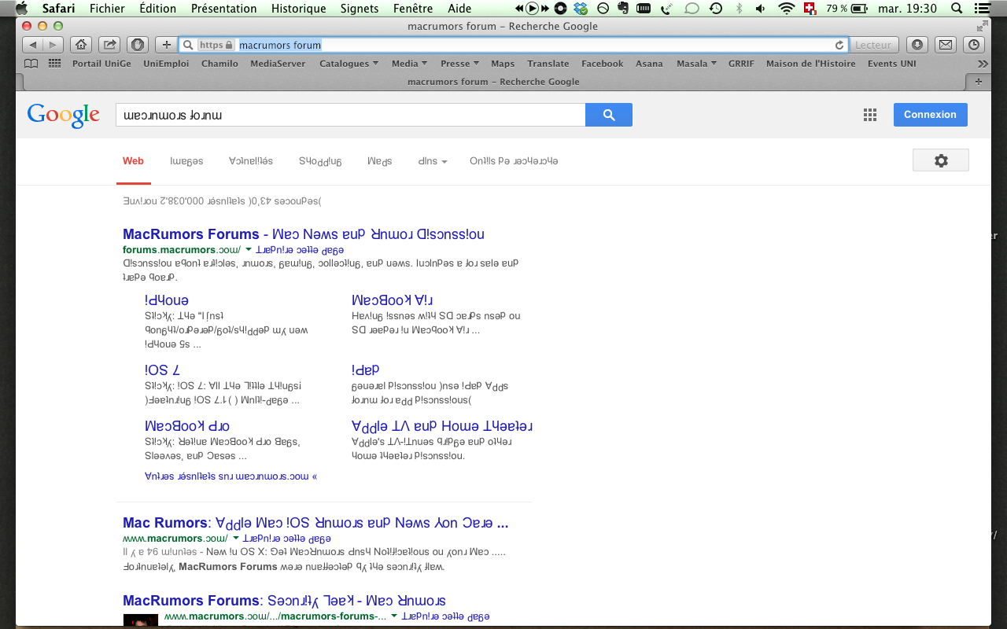
Task: Show more bookmarks with the double chevron
Action: [982, 64]
